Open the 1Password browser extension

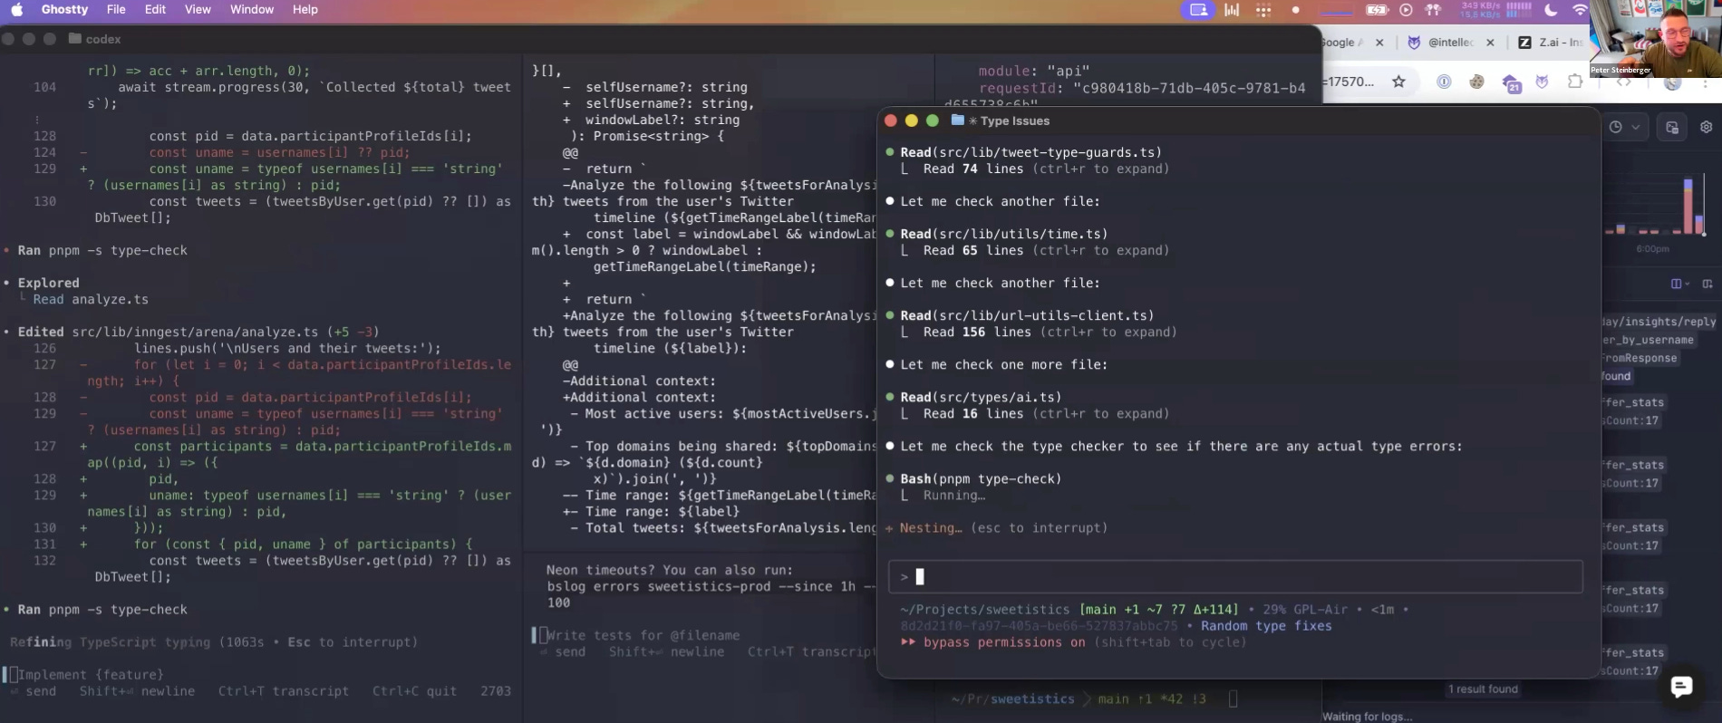1444,82
